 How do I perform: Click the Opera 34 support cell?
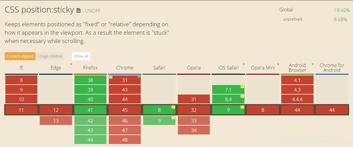coord(194,130)
